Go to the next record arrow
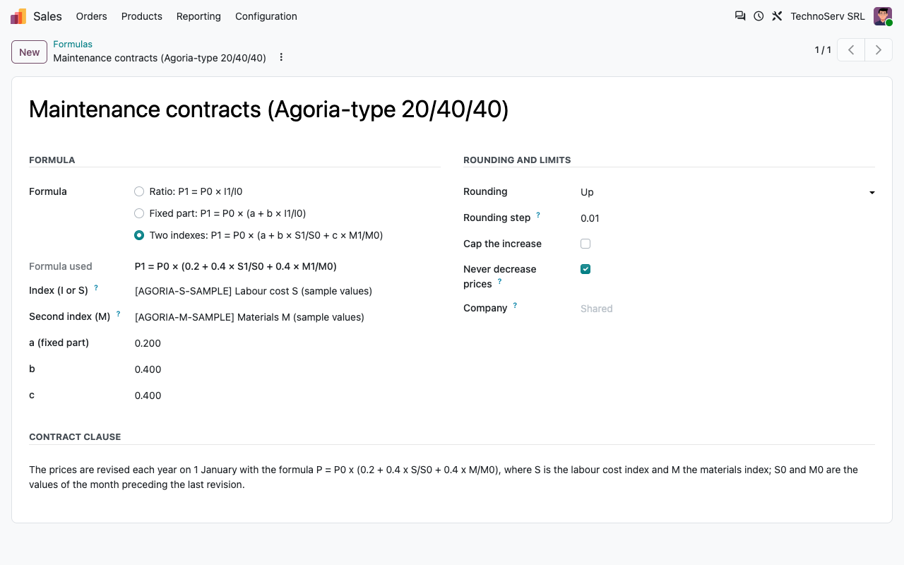904x565 pixels. click(879, 50)
